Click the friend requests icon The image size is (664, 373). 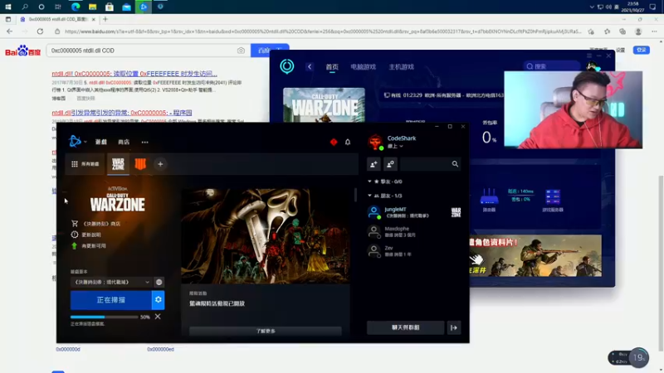390,164
